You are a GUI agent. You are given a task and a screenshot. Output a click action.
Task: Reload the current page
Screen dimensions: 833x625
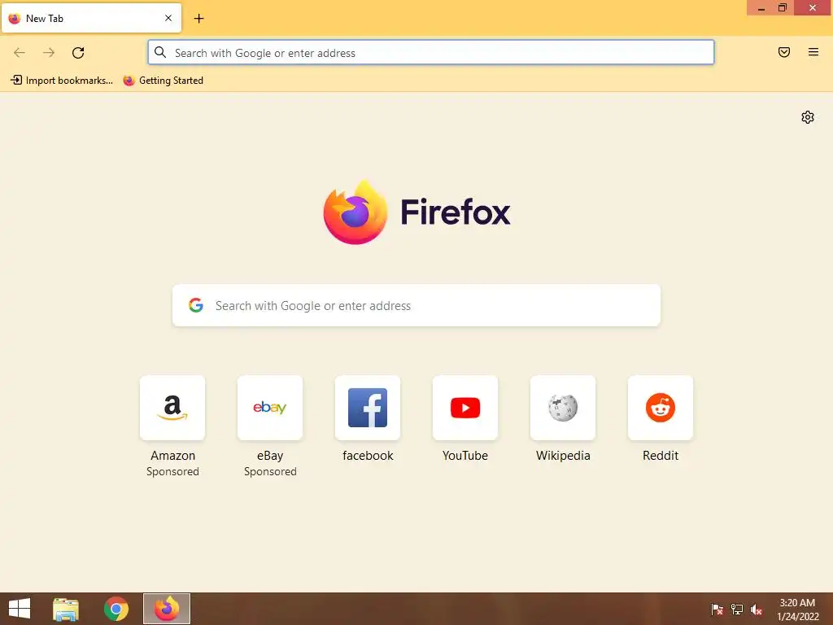click(78, 53)
